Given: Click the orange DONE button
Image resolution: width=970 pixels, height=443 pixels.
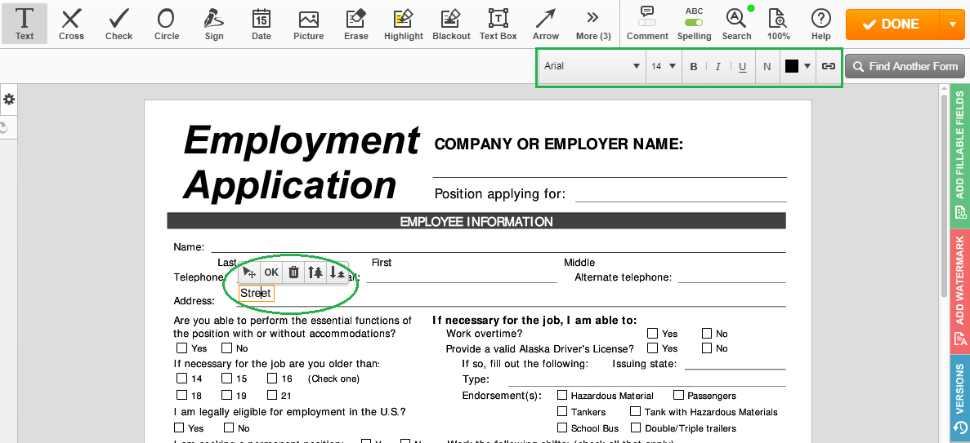Looking at the screenshot, I should coord(892,24).
